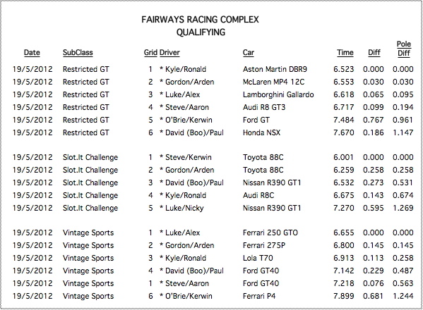
Task: Select the McLaren MP4 12C car entry
Action: [x=273, y=82]
